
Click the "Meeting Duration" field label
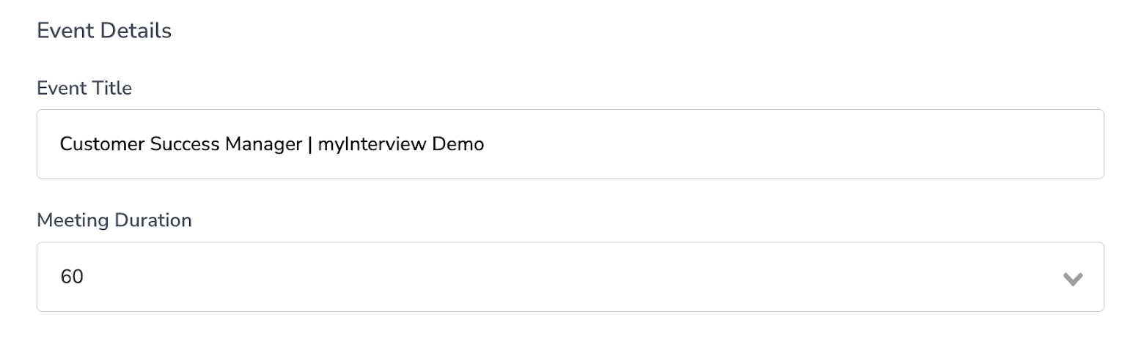(114, 220)
